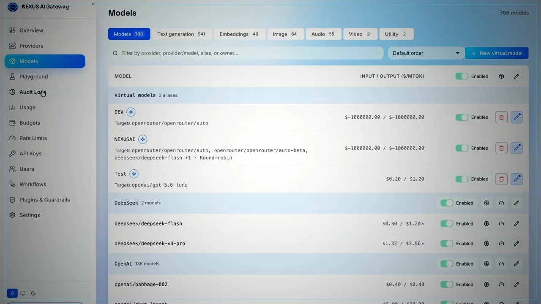
Task: Open pricing for openai/babbage-002
Action: [x=486, y=285]
